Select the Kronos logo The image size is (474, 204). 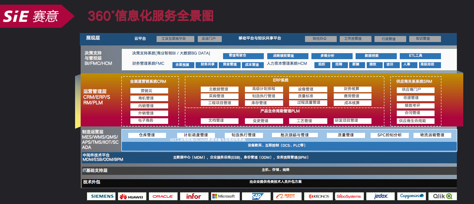point(317,196)
